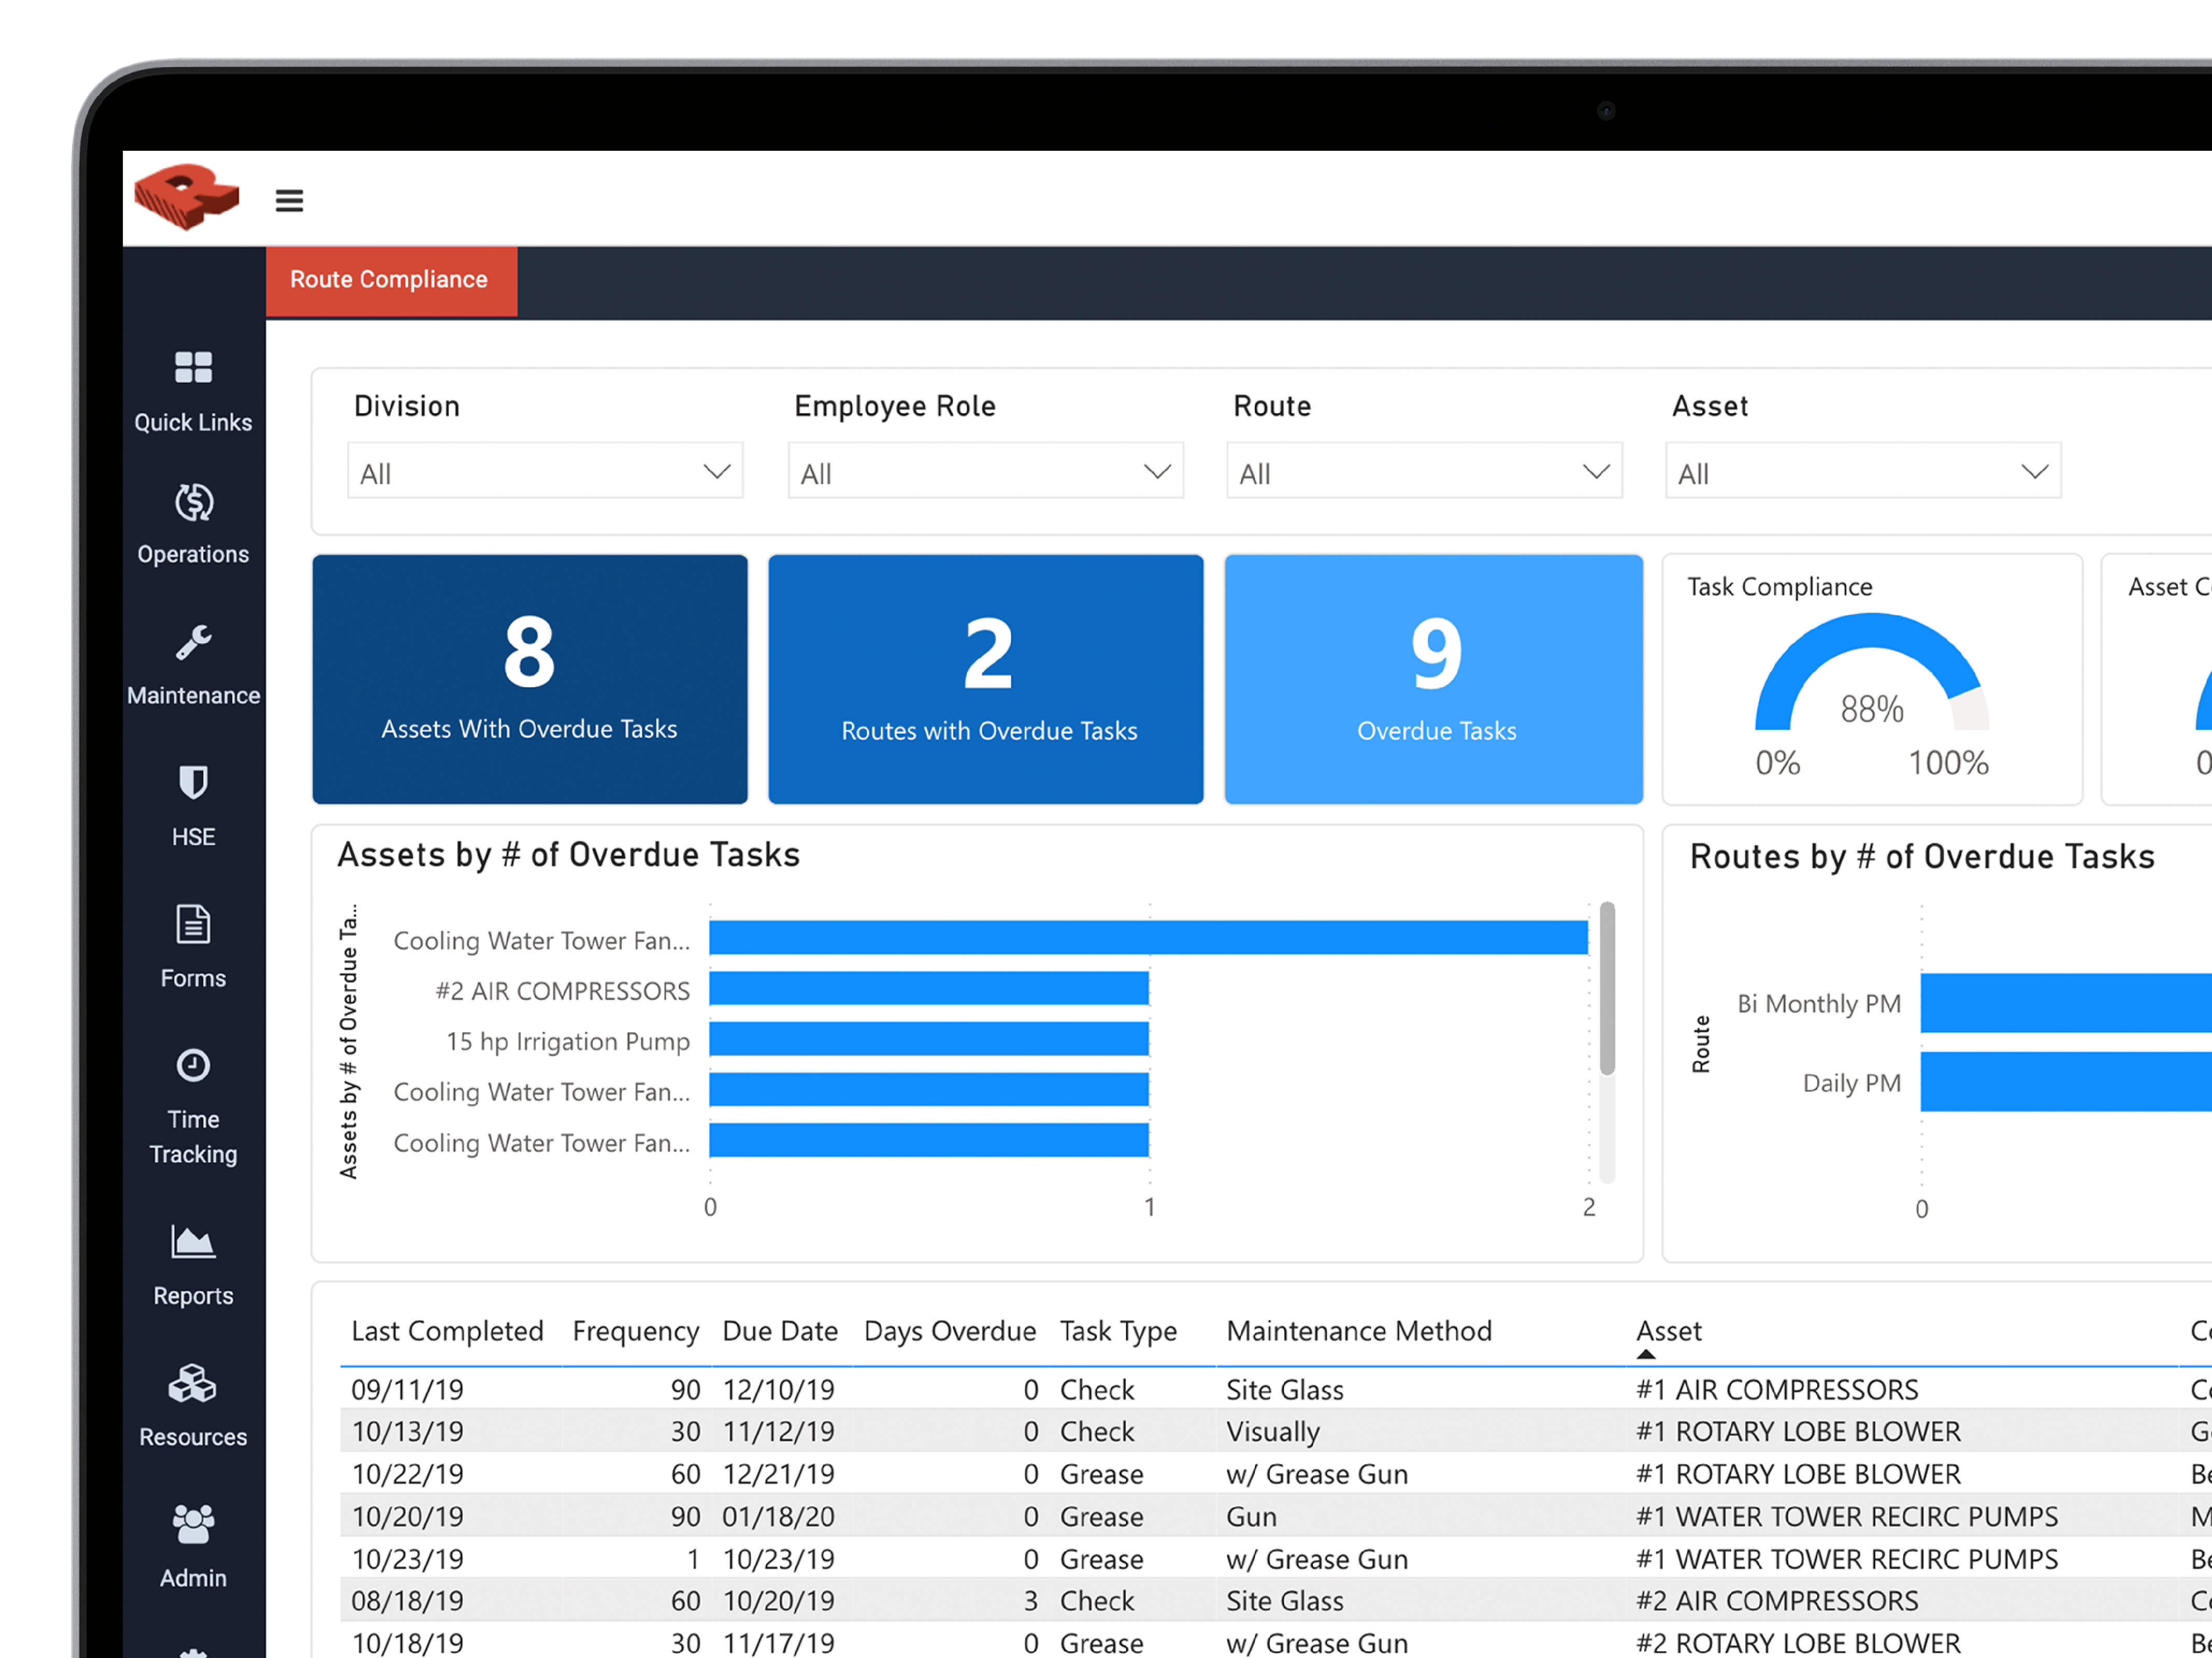Open the Asset filter dropdown

[x=1862, y=472]
